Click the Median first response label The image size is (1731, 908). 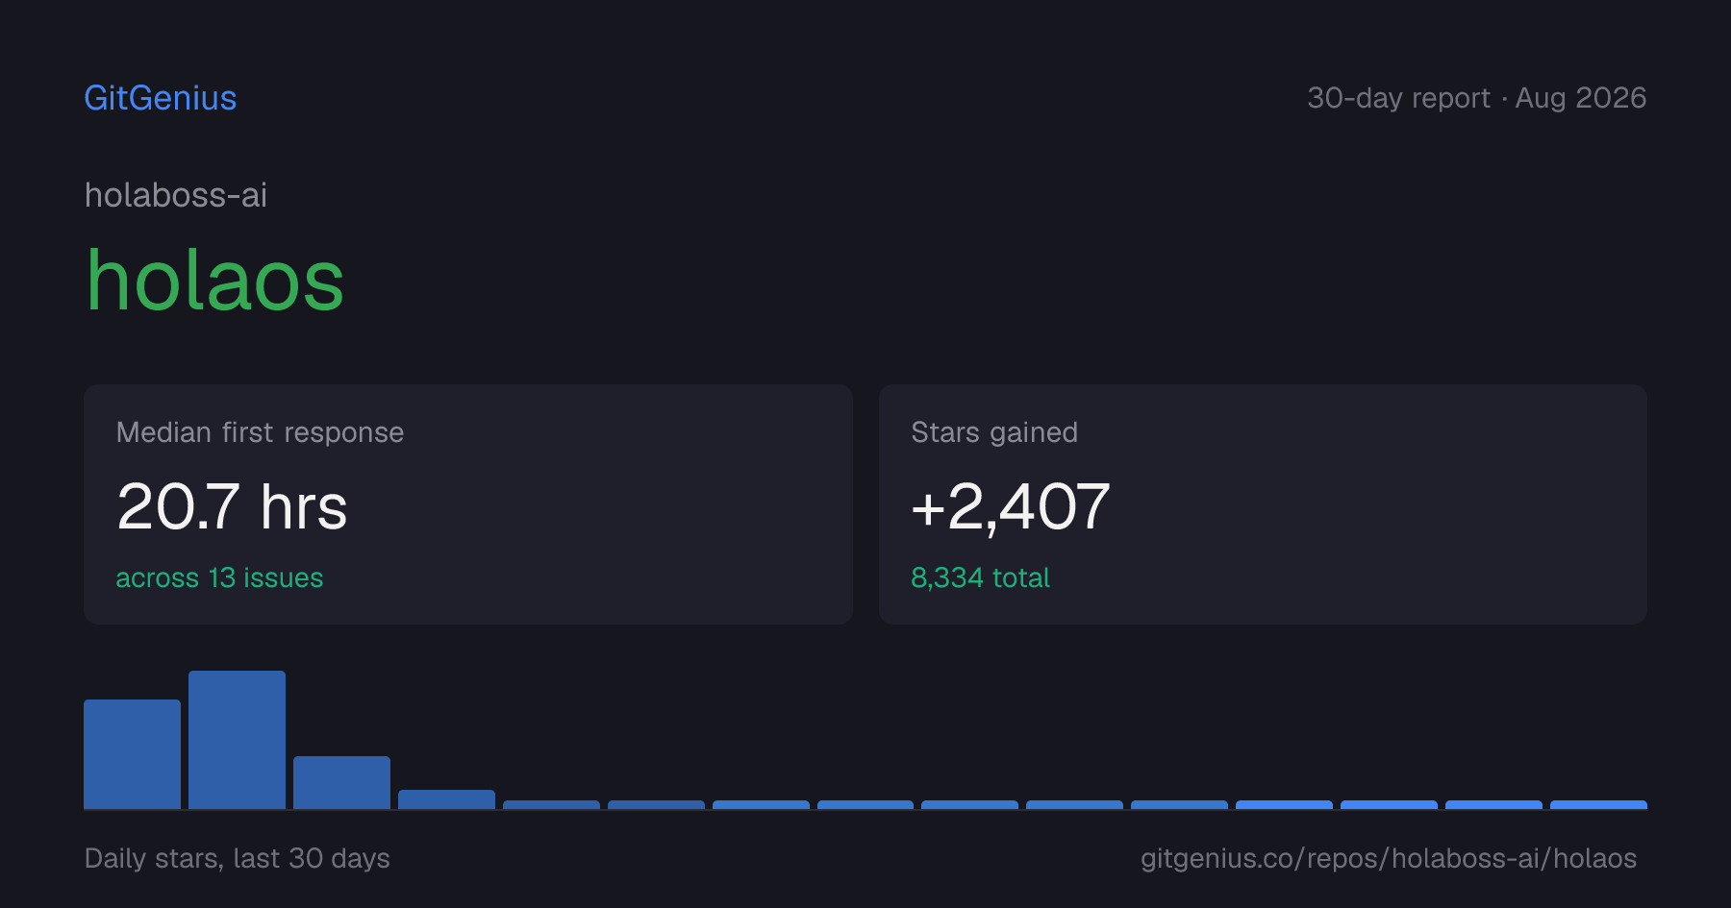tap(260, 432)
